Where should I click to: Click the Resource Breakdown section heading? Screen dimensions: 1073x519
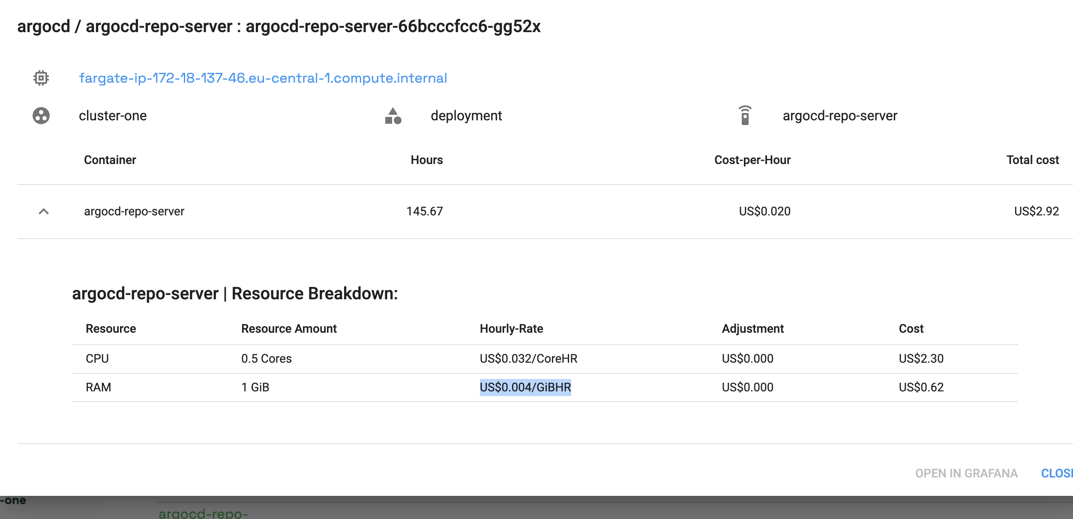point(235,293)
